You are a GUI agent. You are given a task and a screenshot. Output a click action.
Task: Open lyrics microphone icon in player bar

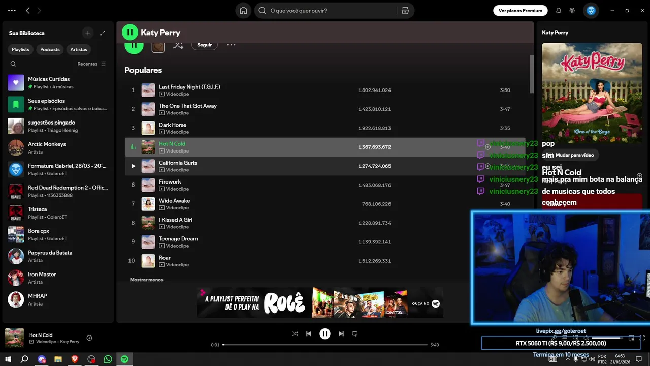[x=554, y=338]
